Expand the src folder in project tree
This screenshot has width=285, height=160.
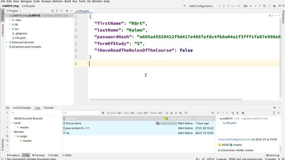(x=9, y=29)
